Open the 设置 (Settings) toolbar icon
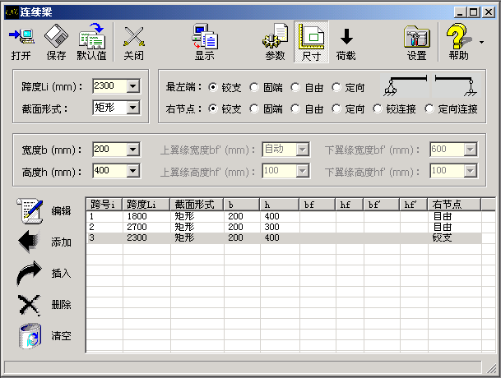Screen dimensions: 501x378 click(417, 38)
